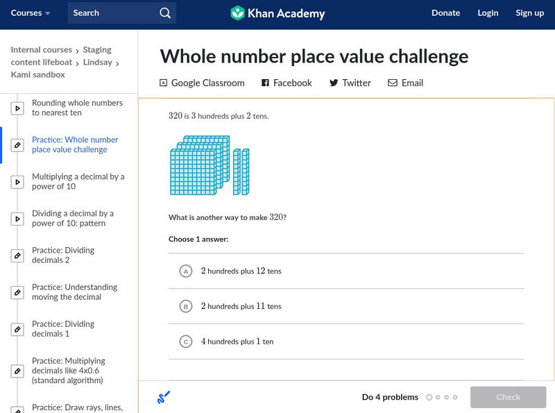
Task: Open Rounding whole numbers to nearest ten
Action: [77, 108]
